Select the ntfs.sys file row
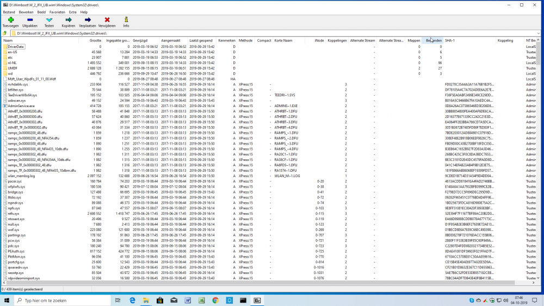The width and height of the screenshot is (544, 306). pos(14,213)
